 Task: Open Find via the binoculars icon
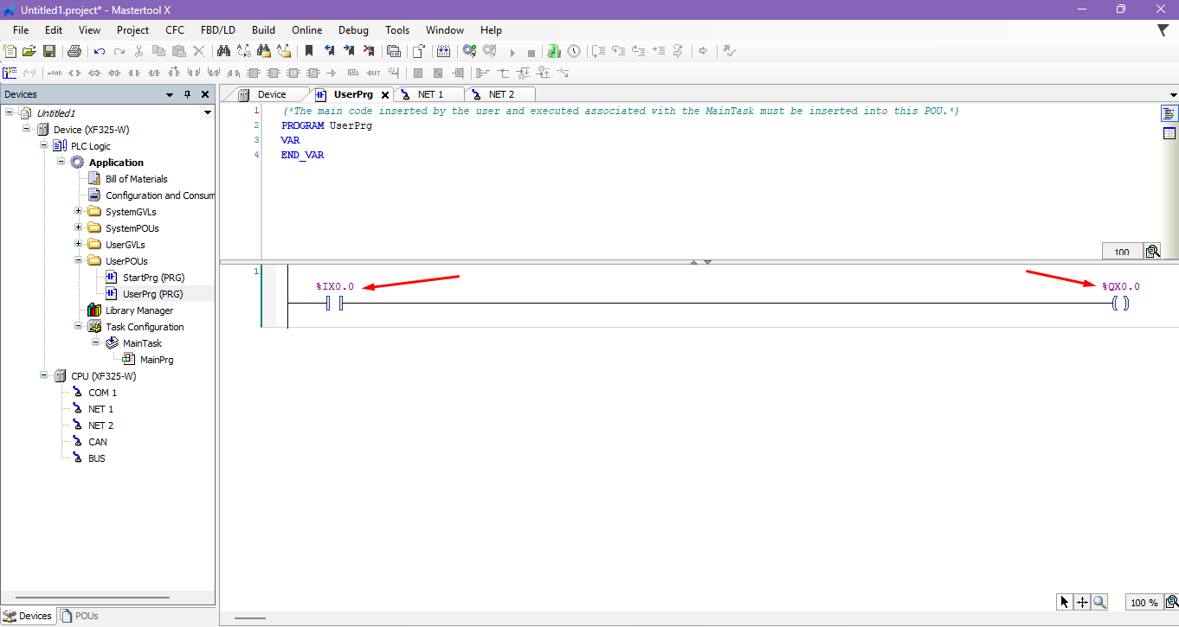223,52
